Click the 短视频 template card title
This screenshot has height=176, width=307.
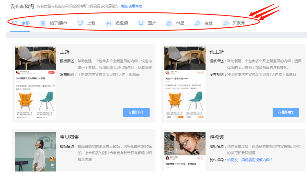pyautogui.click(x=216, y=137)
